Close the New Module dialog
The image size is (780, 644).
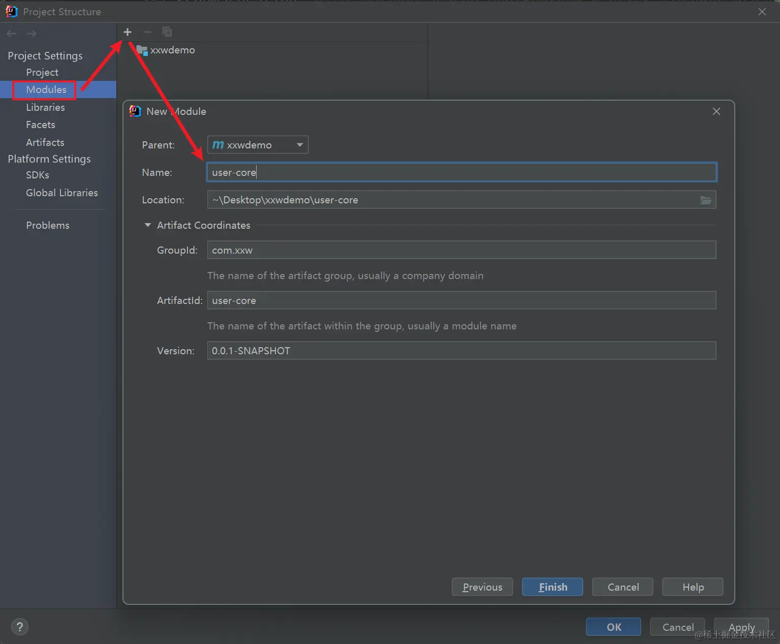point(716,111)
